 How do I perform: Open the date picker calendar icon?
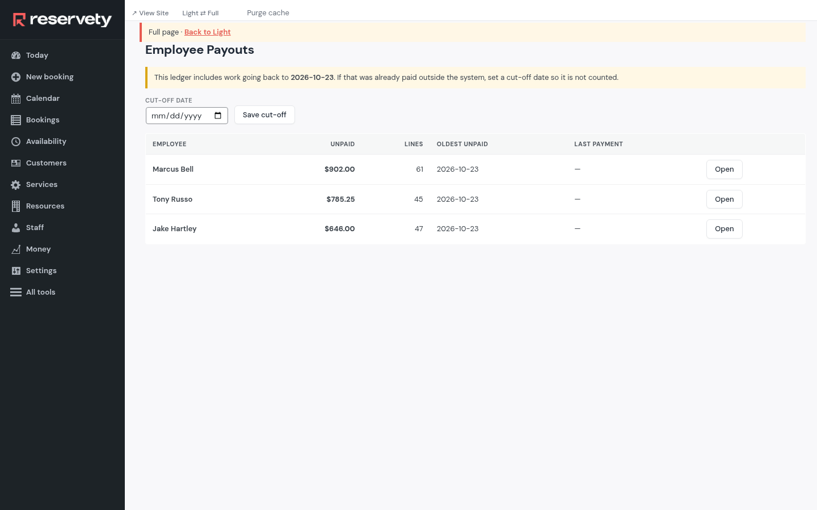pos(218,116)
